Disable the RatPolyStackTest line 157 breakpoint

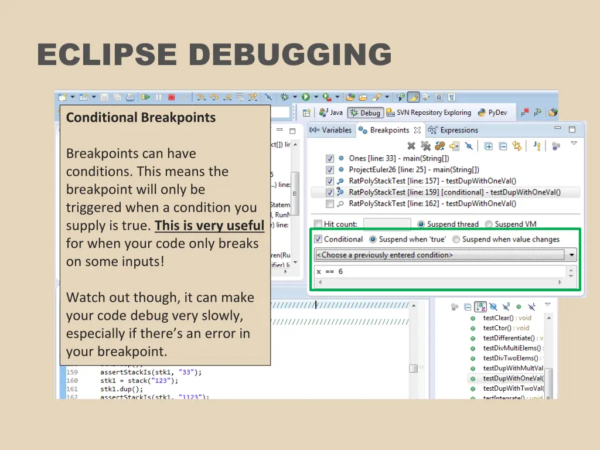[x=330, y=181]
